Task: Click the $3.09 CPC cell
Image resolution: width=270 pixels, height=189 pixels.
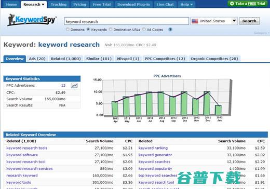Action: point(128,169)
